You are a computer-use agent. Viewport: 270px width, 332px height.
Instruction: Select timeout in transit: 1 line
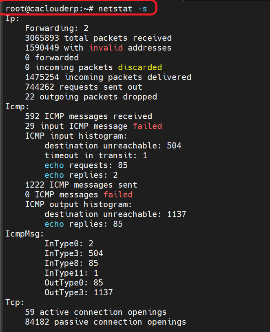96,156
